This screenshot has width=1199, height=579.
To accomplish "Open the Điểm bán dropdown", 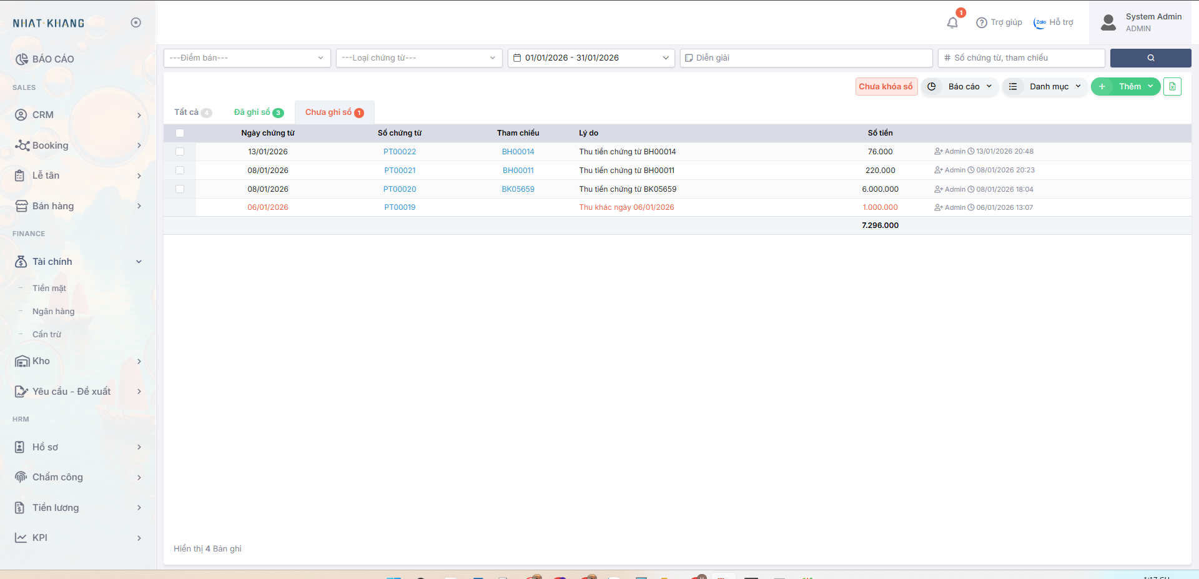I will point(247,58).
